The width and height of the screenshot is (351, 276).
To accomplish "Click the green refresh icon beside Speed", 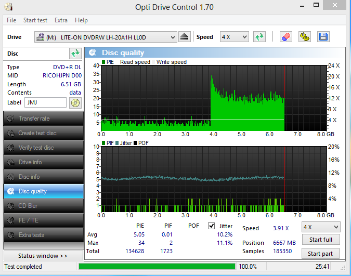I will (x=259, y=37).
